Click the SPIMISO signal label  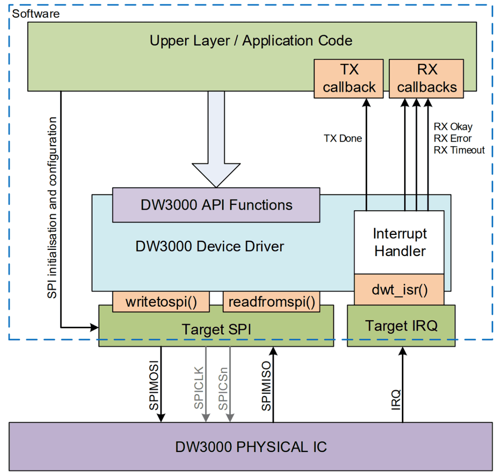tap(266, 386)
